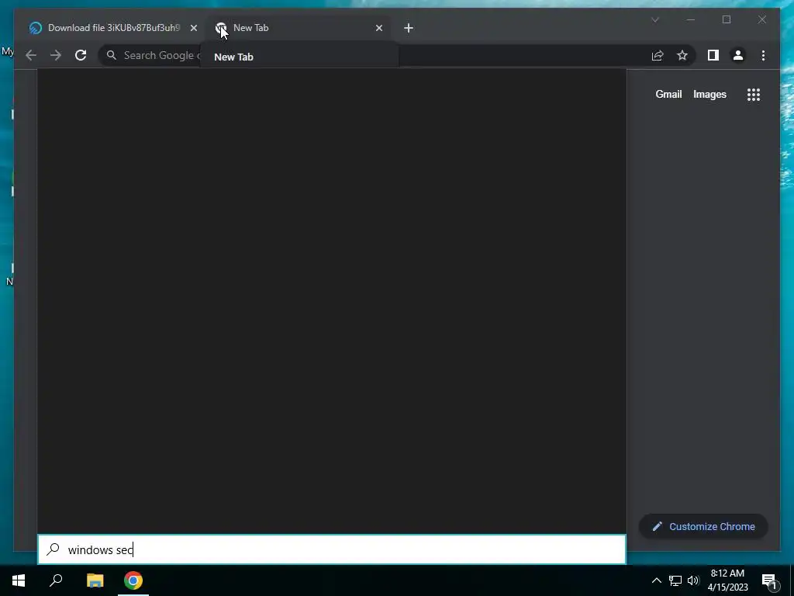Launch File Explorer from taskbar
Viewport: 794px width, 596px height.
pos(95,580)
